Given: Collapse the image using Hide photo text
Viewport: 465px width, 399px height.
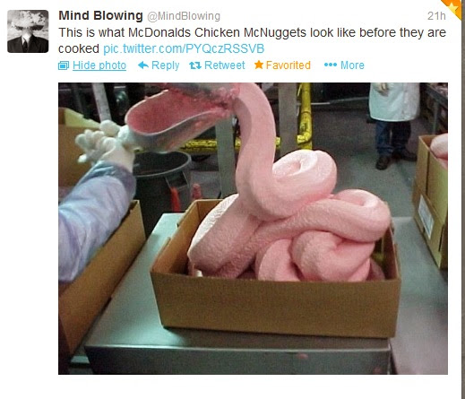Looking at the screenshot, I should click(99, 65).
